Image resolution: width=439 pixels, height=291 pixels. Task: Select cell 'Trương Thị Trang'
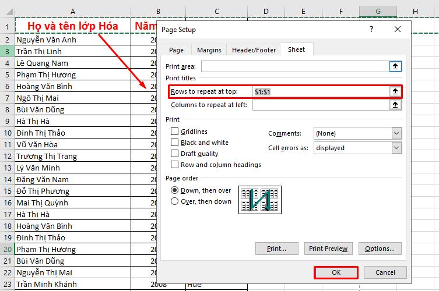click(x=73, y=156)
